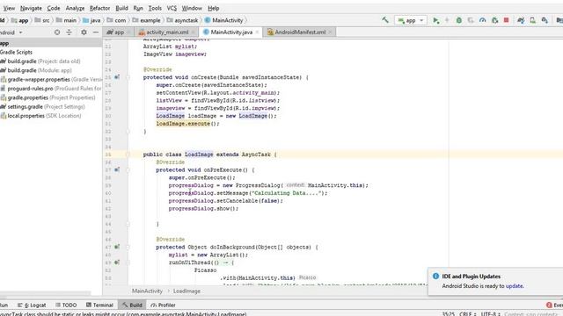
Task: Open project panel gear settings
Action: [84, 32]
